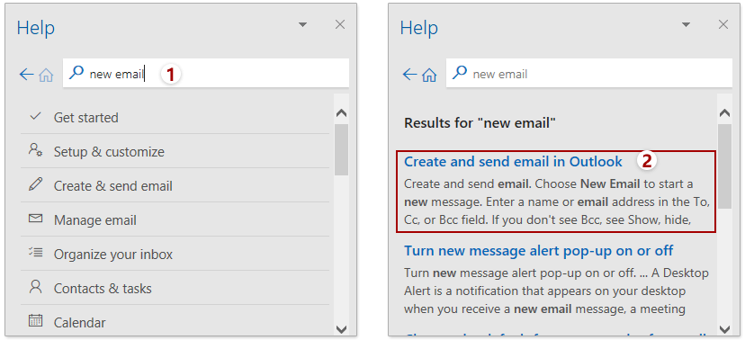Open Create and send email in Outlook result
745x340 pixels.
point(513,161)
